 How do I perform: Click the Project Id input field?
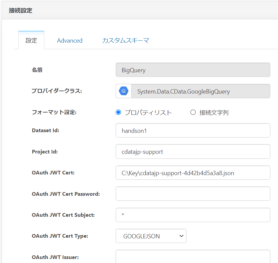[193, 151]
